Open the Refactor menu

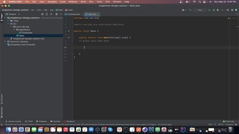click(x=73, y=1)
